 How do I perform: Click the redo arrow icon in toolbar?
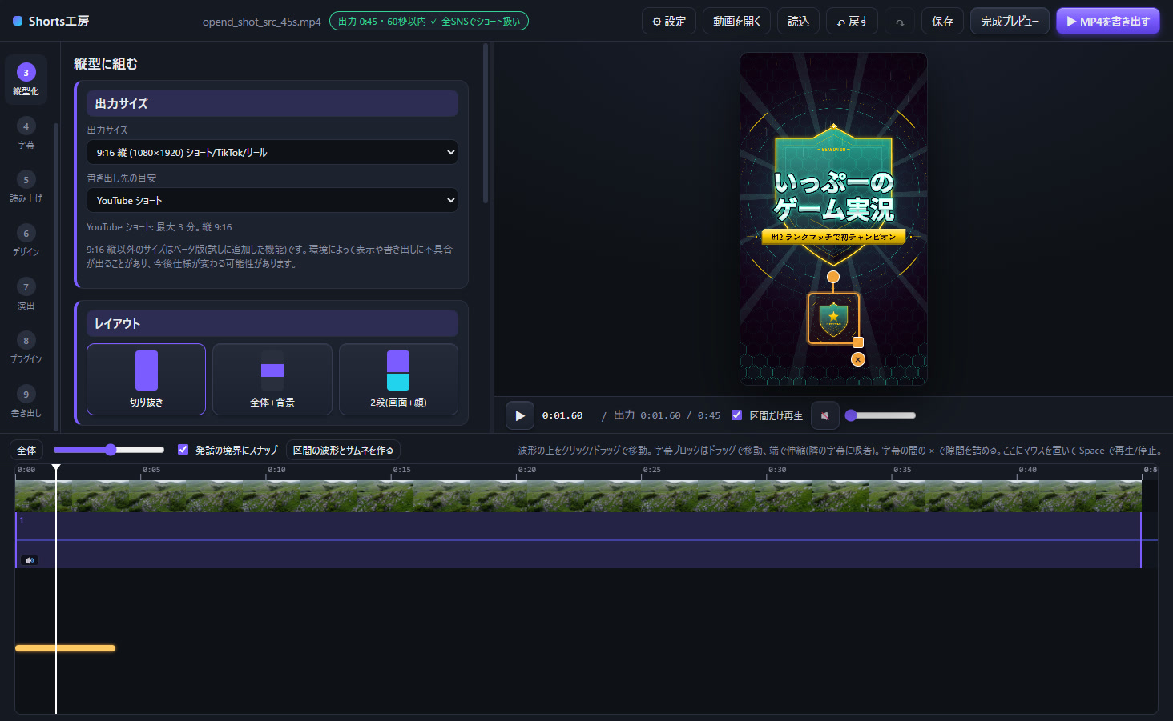(x=900, y=22)
